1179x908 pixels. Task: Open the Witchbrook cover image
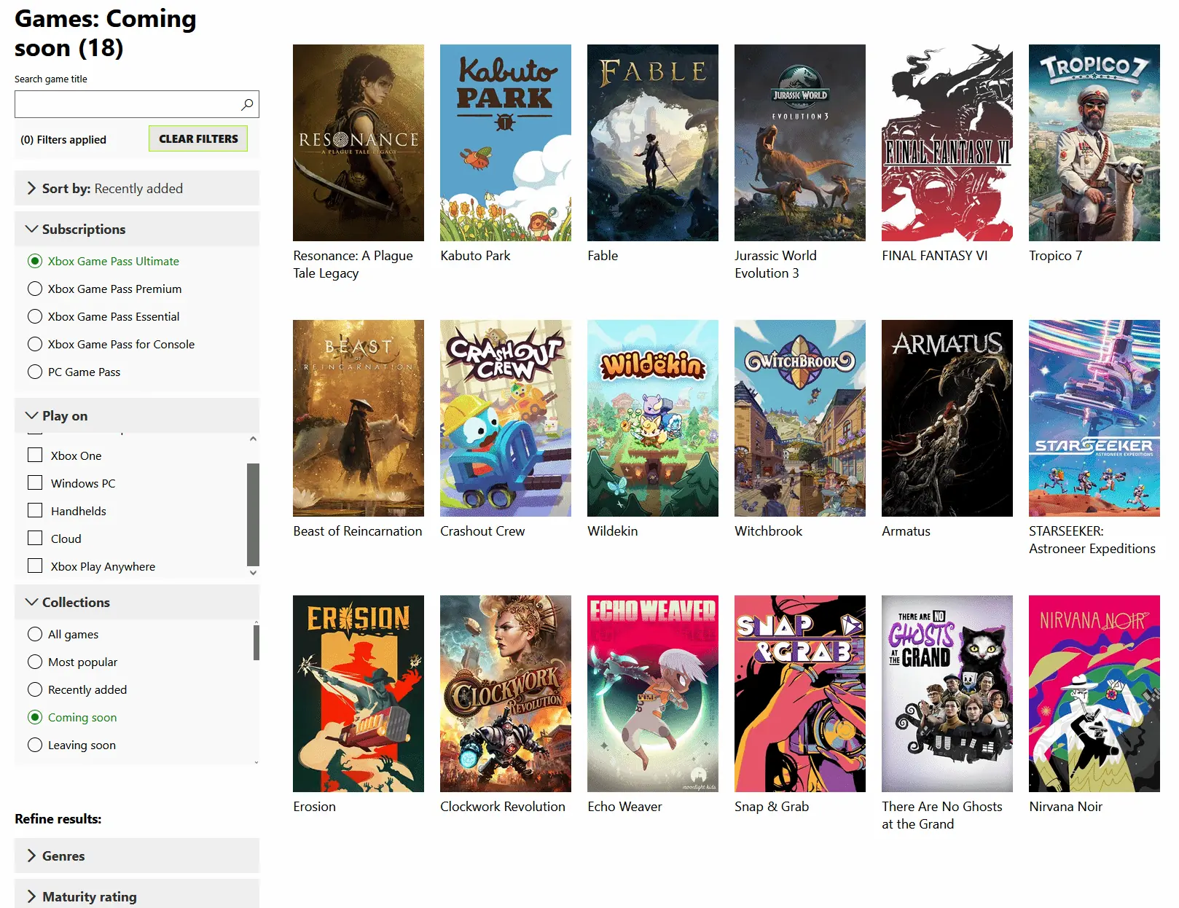pyautogui.click(x=800, y=418)
